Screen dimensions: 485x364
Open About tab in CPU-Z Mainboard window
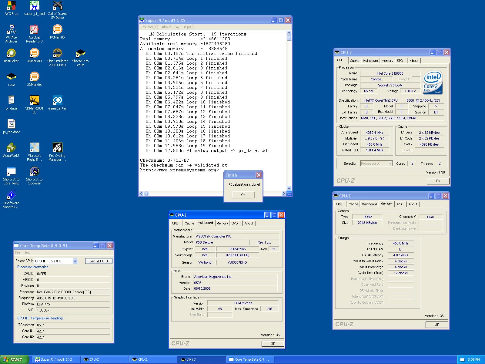pyautogui.click(x=249, y=223)
